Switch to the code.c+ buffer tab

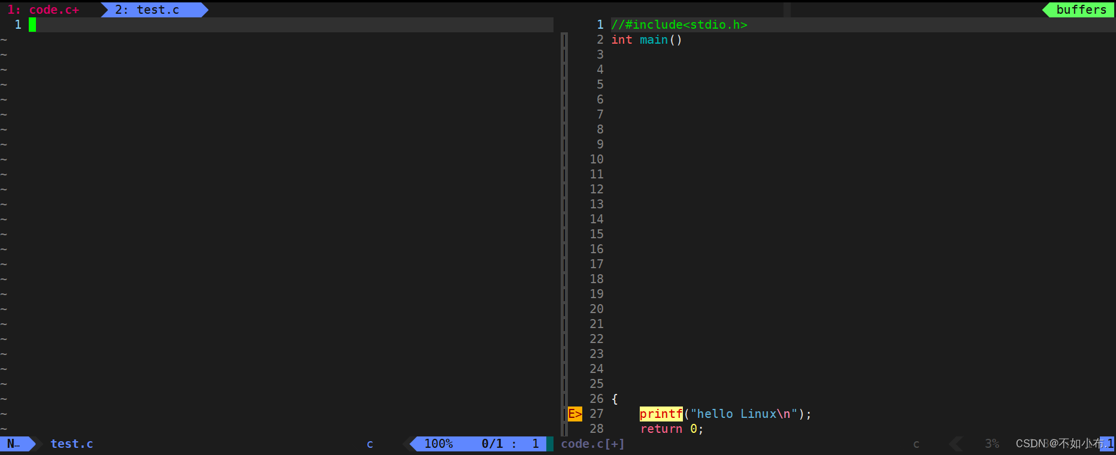coord(43,10)
